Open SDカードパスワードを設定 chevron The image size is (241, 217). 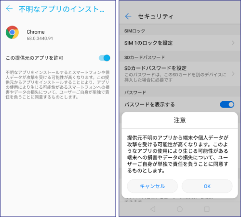coord(233,74)
